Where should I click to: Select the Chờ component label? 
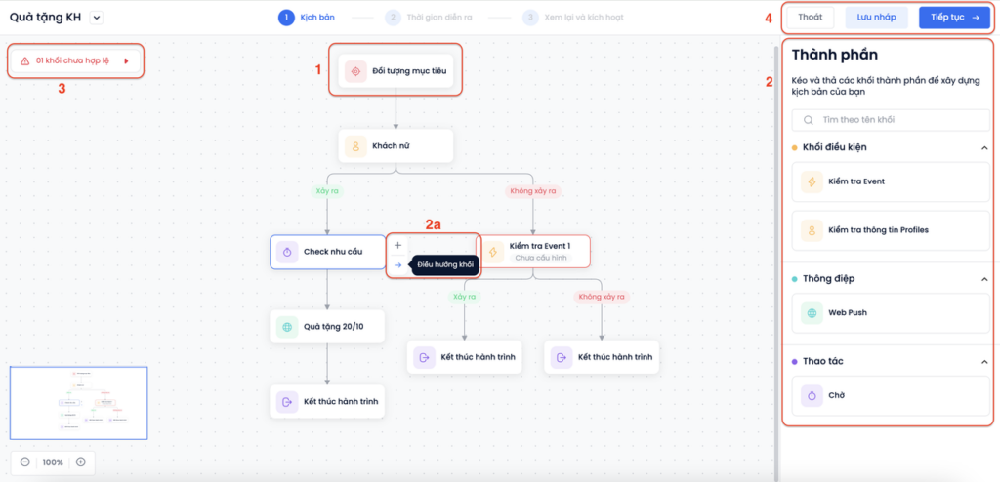coord(836,396)
